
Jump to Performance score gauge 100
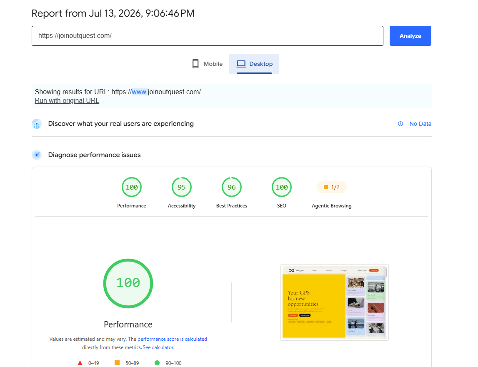[x=132, y=187]
